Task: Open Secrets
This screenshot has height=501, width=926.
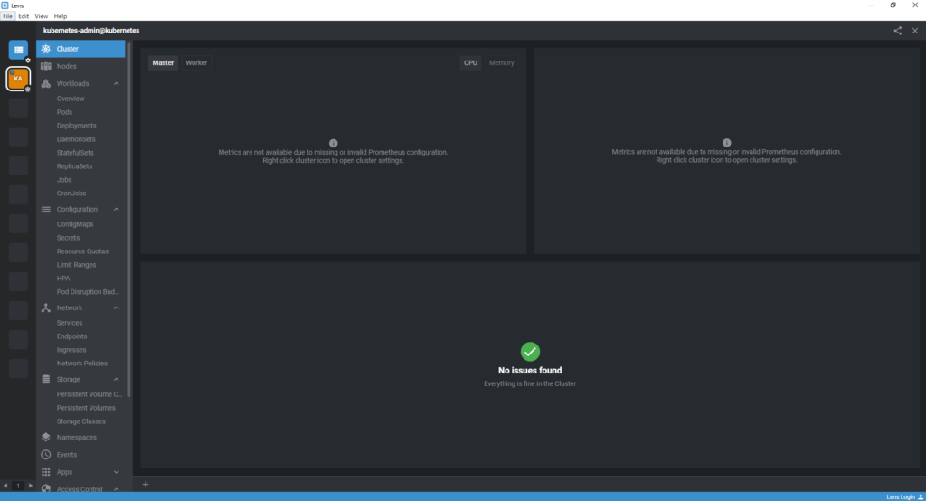Action: click(68, 238)
